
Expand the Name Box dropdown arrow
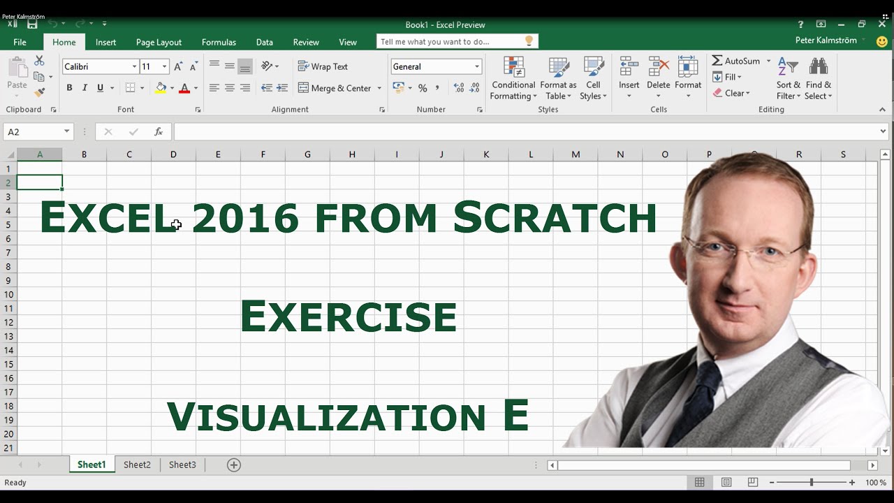pos(67,131)
